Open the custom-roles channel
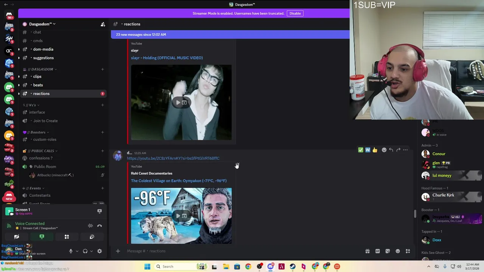Screen dimensions: 484x272 coord(63,139)
